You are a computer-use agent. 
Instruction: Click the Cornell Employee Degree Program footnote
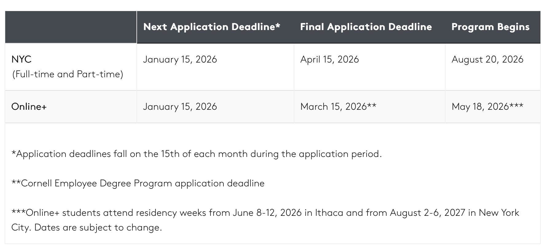[138, 183]
